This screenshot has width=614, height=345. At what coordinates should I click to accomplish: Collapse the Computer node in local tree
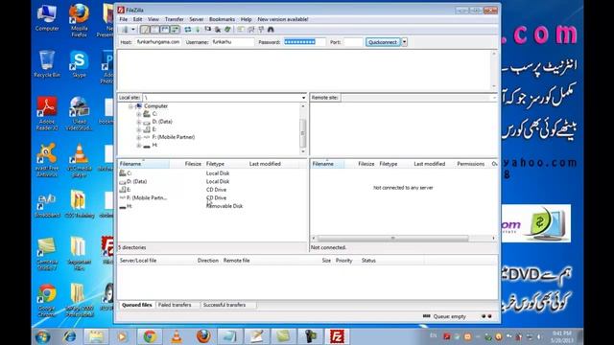[130, 106]
